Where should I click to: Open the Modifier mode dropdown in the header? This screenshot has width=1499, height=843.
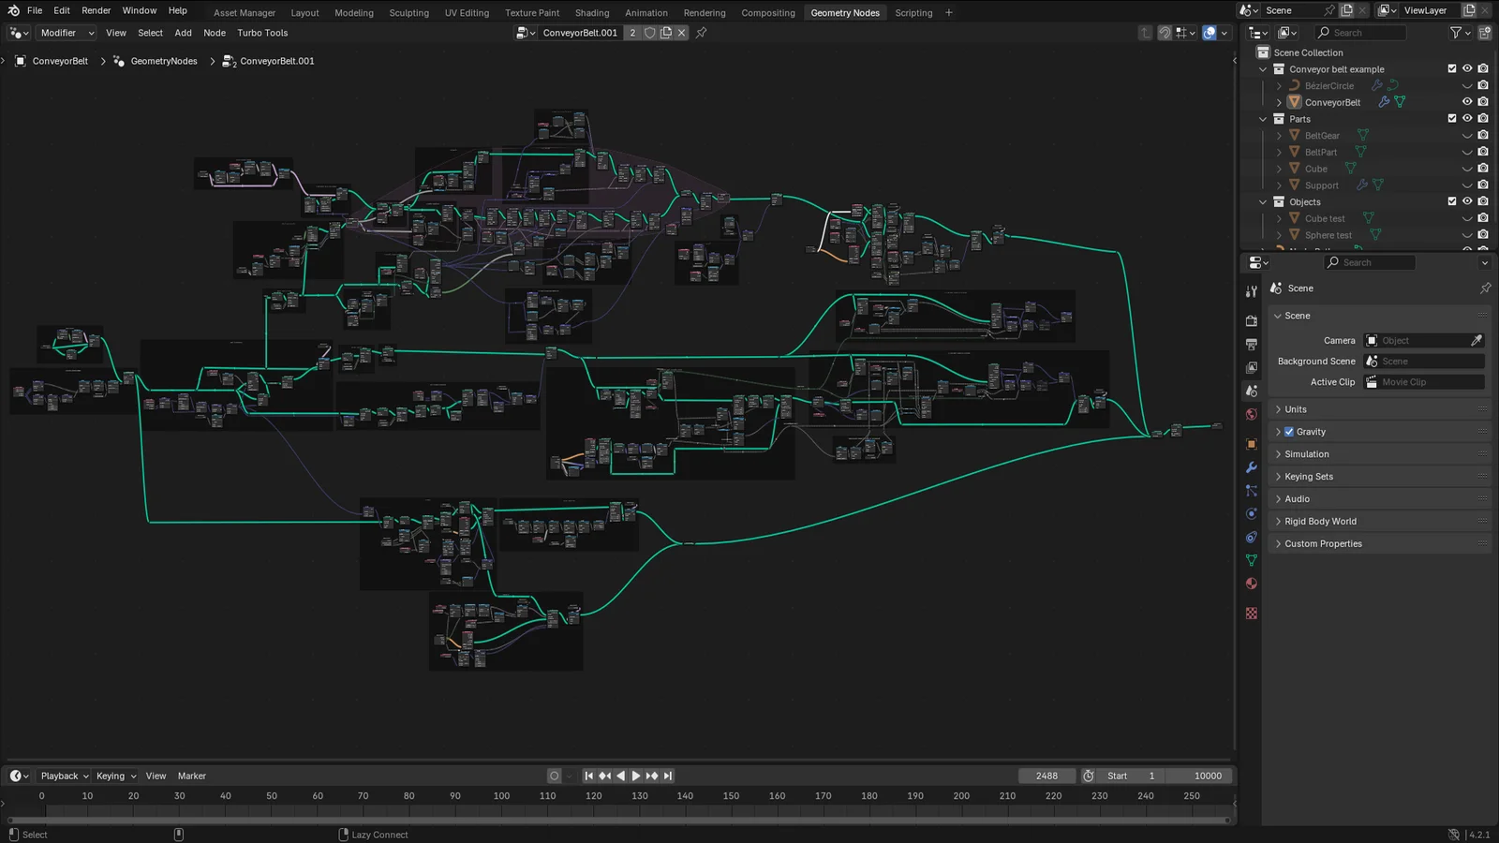point(64,33)
